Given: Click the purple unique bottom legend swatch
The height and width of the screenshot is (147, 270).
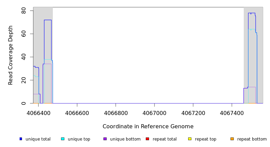Looking at the screenshot, I should tap(105, 139).
